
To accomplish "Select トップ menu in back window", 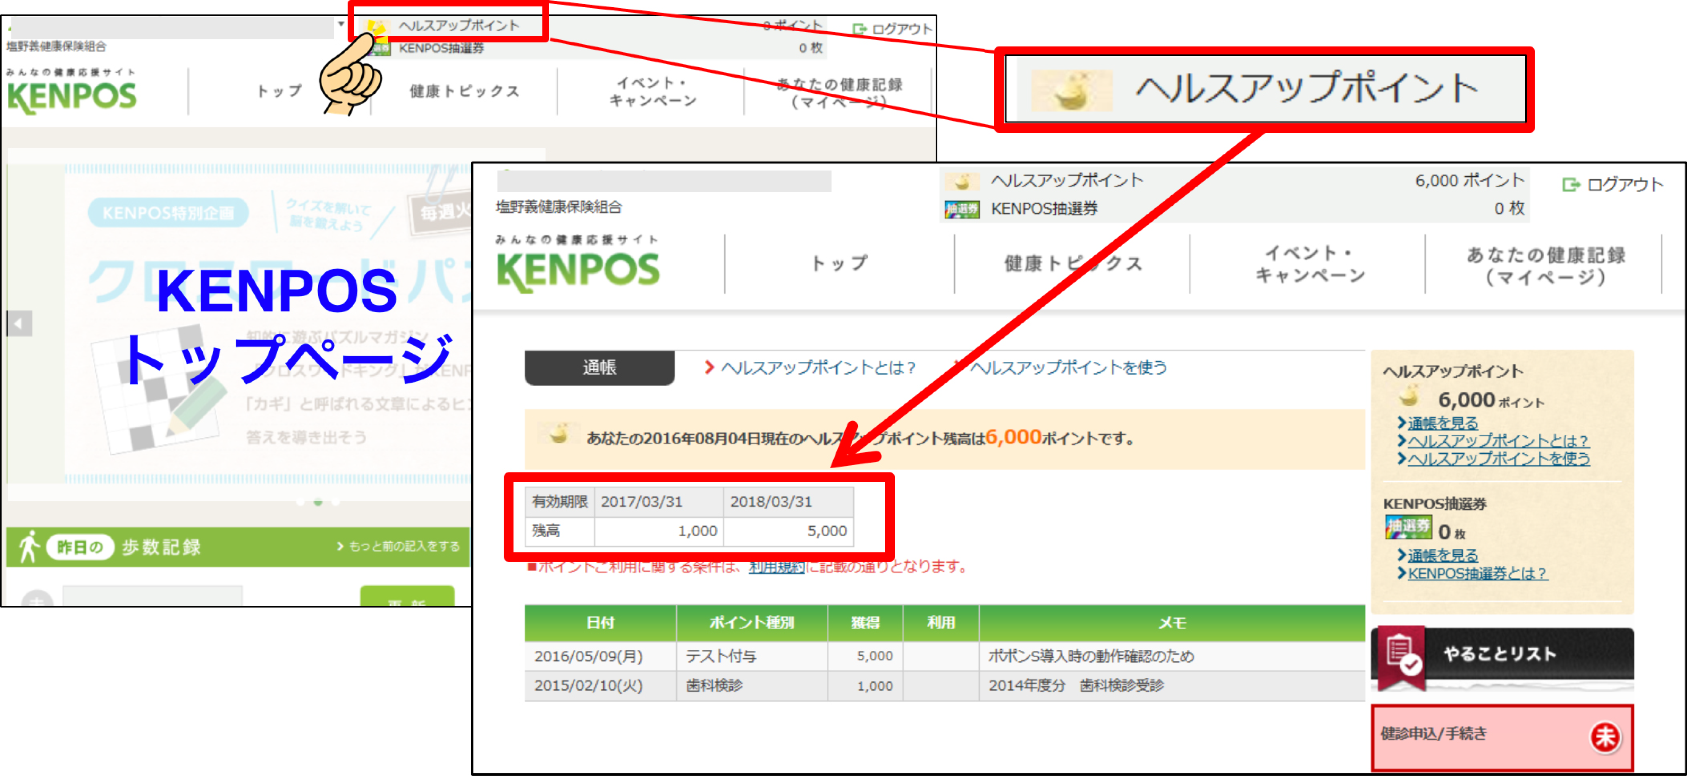I will click(x=279, y=92).
